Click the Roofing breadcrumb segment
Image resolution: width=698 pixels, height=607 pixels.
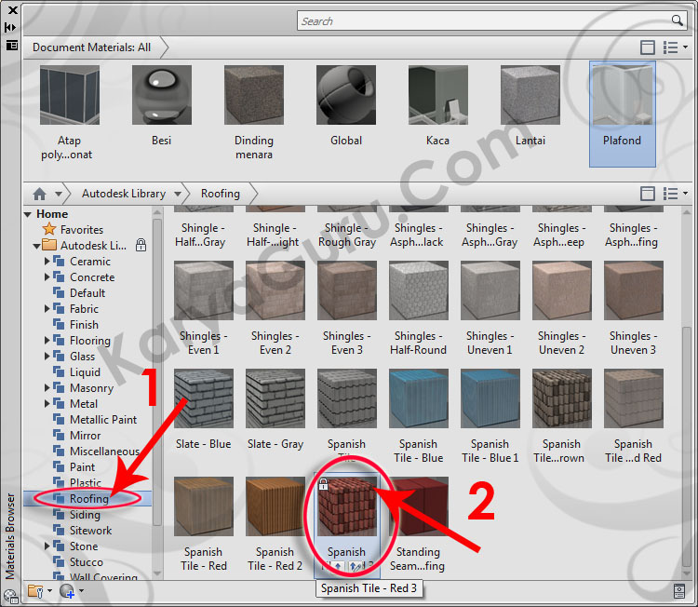coord(221,194)
